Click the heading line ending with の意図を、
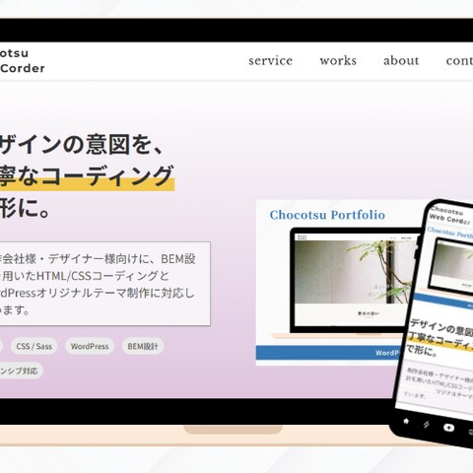473x473 pixels. click(x=82, y=145)
